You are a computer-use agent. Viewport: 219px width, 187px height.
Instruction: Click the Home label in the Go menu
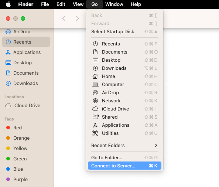(x=109, y=76)
